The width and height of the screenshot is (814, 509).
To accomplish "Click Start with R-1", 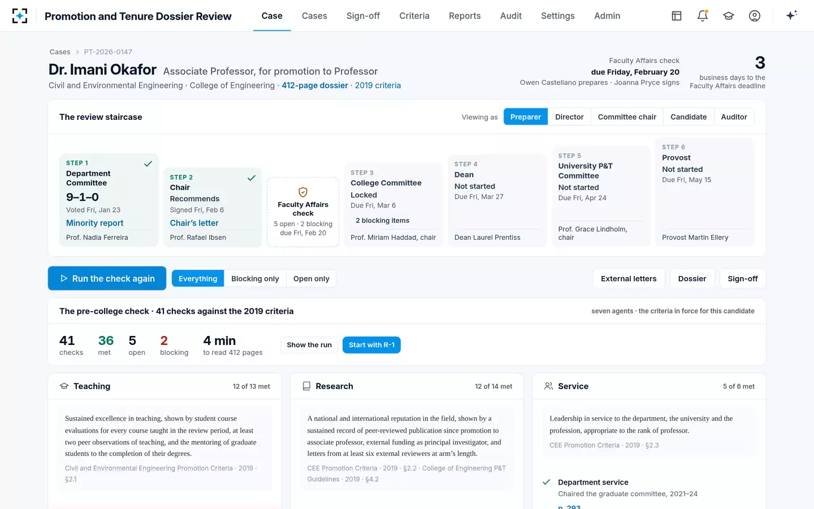I will pyautogui.click(x=371, y=345).
